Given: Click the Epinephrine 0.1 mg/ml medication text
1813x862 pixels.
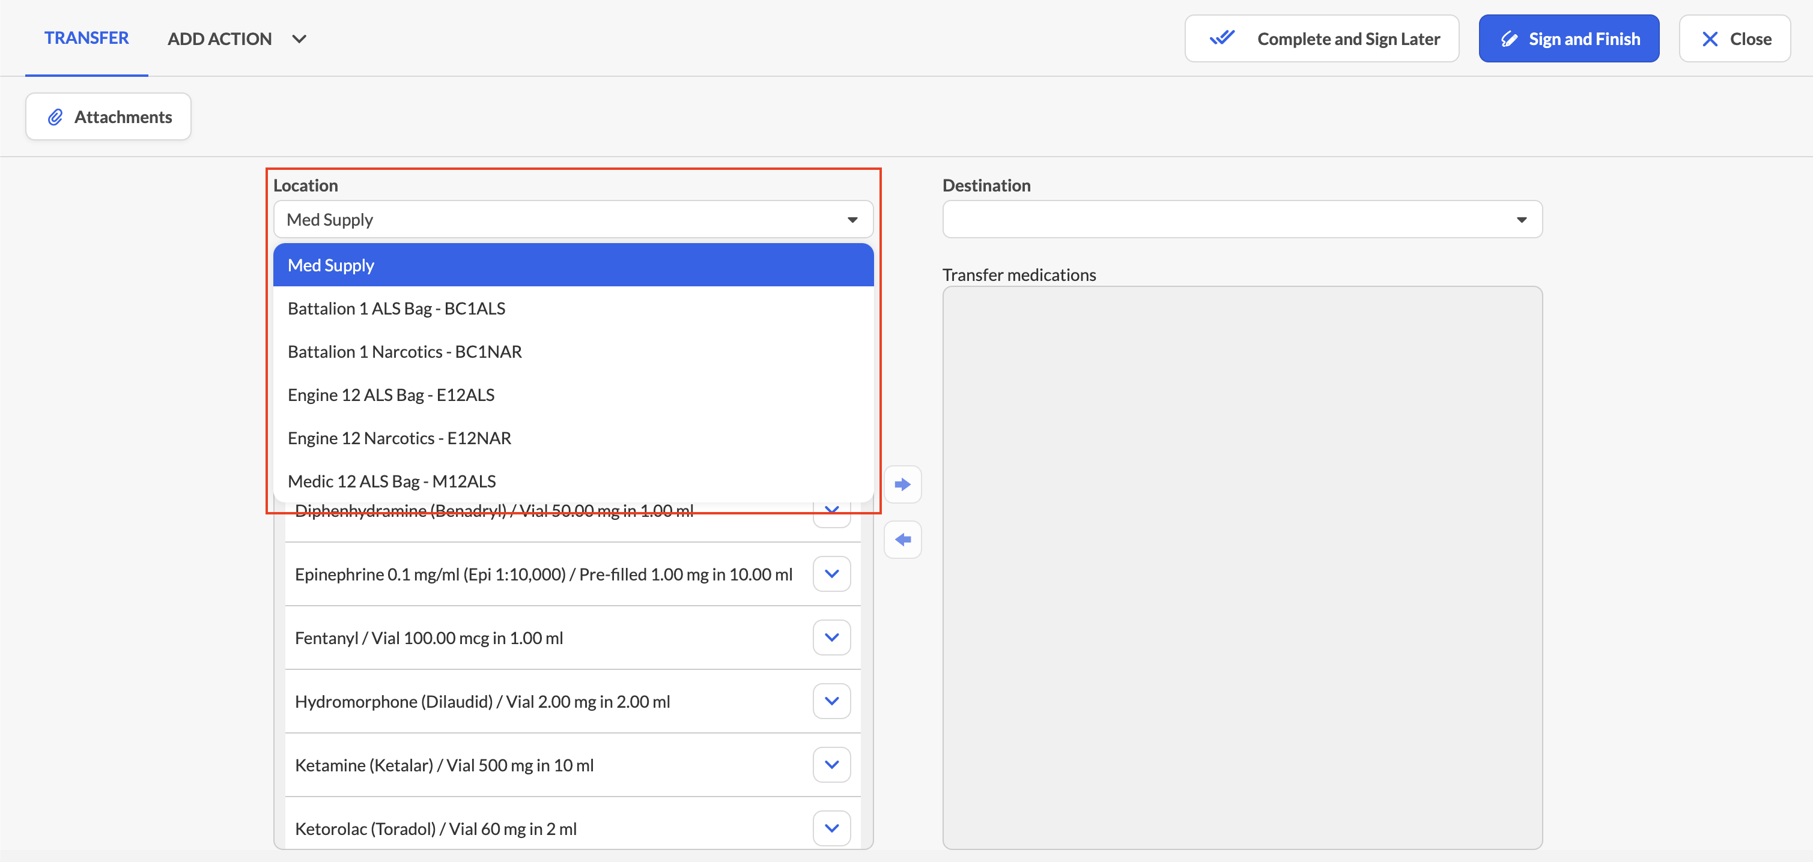Looking at the screenshot, I should click(x=543, y=574).
